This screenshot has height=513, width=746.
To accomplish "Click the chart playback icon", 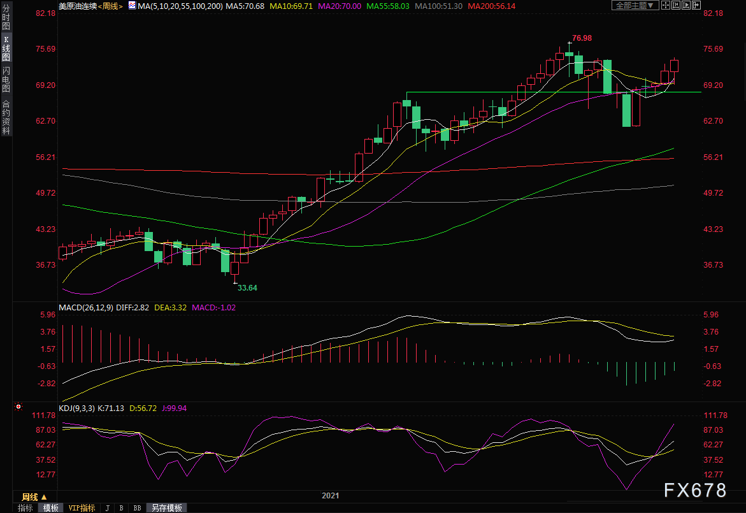I will [x=687, y=6].
